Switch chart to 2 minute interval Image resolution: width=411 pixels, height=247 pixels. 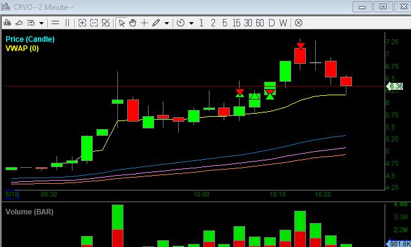tap(213, 23)
